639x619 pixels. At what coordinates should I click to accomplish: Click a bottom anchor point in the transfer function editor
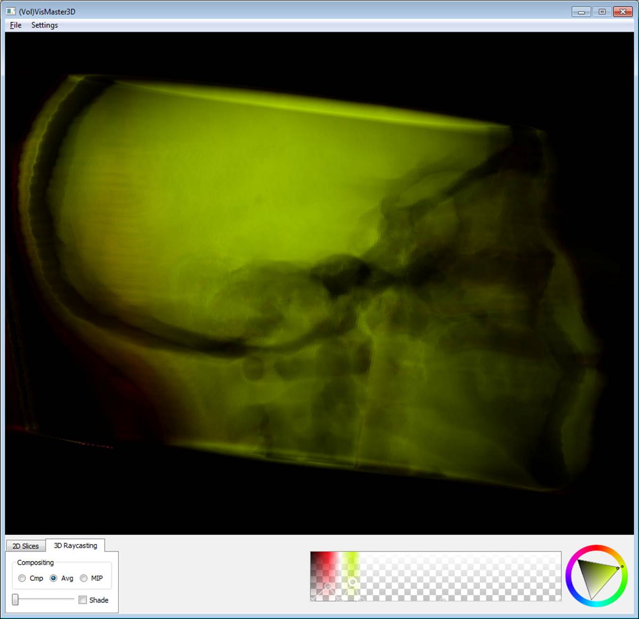[x=340, y=600]
